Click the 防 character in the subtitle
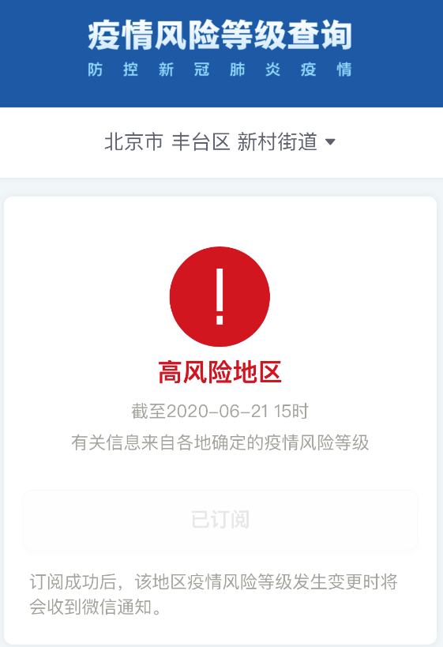Screen dimensions: 443x647 pos(96,70)
